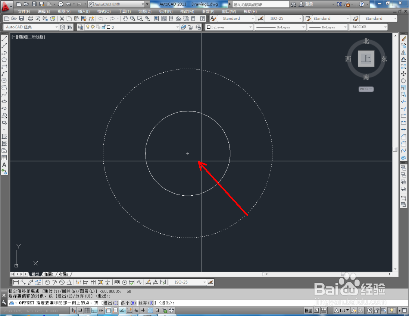This screenshot has width=409, height=316.
Task: Click the Save icon in standard toolbar
Action: pyautogui.click(x=21, y=19)
